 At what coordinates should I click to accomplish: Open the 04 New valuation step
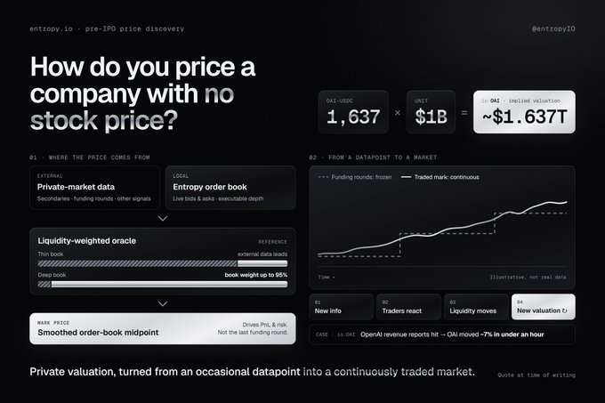[544, 307]
